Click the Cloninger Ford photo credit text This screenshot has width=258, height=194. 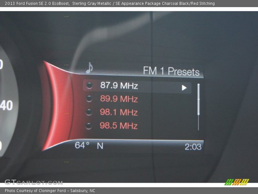tap(50, 190)
